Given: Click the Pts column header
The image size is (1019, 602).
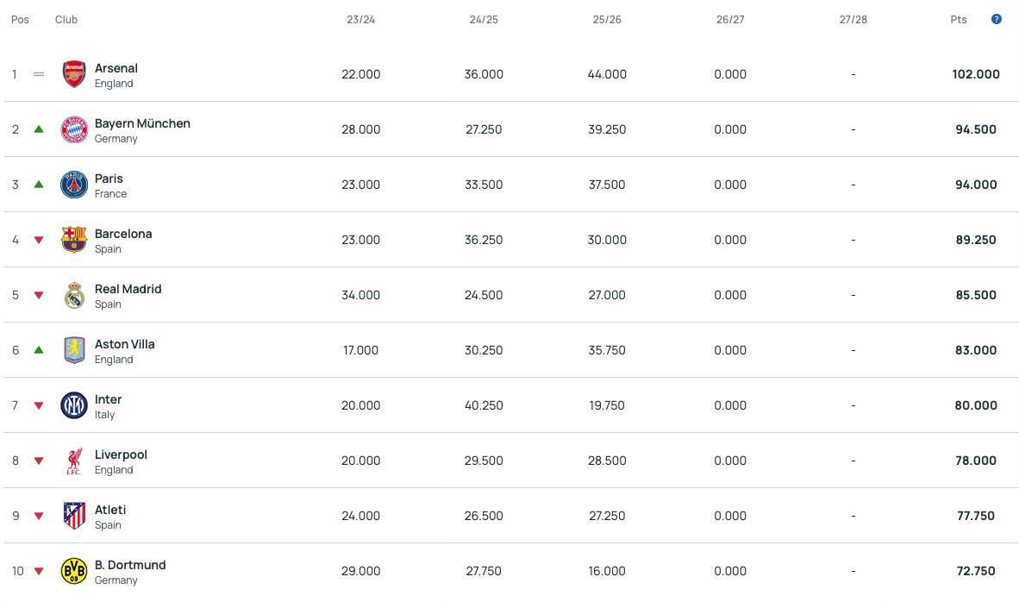Looking at the screenshot, I should 959,20.
